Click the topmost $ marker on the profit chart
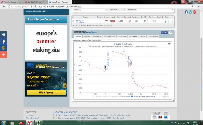This screenshot has height=125, width=203. tap(113, 50)
